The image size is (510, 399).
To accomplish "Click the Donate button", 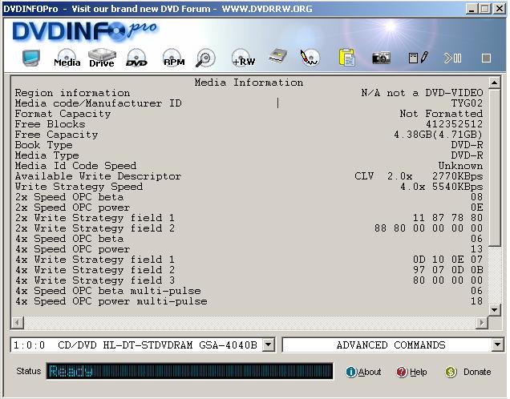I will (x=468, y=372).
